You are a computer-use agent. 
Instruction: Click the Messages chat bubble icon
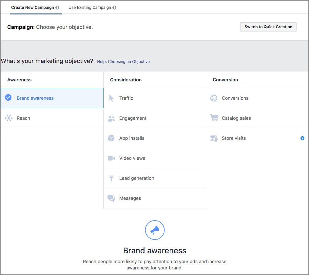(x=111, y=198)
